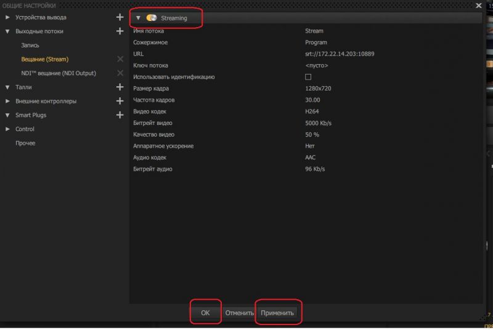The image size is (493, 330).
Task: Collapse the Выходные потоки tree node
Action: [7, 31]
